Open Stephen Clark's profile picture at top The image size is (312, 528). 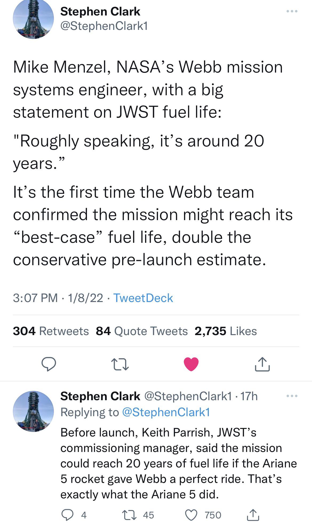pyautogui.click(x=33, y=19)
